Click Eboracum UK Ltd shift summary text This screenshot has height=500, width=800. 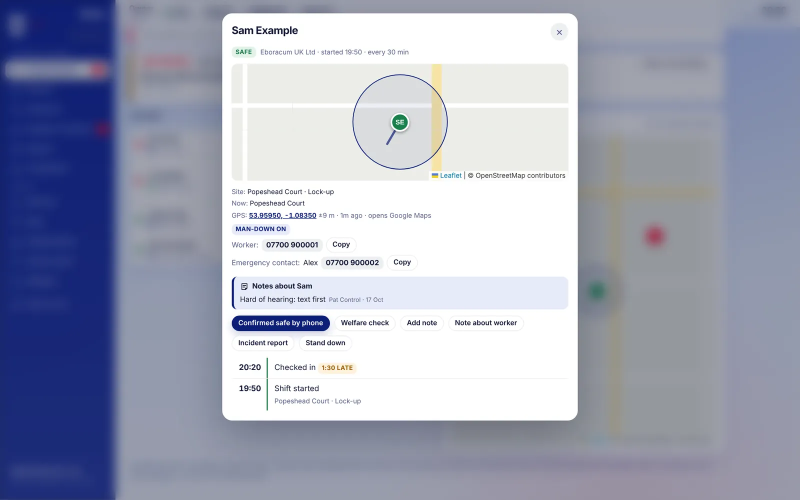[334, 52]
